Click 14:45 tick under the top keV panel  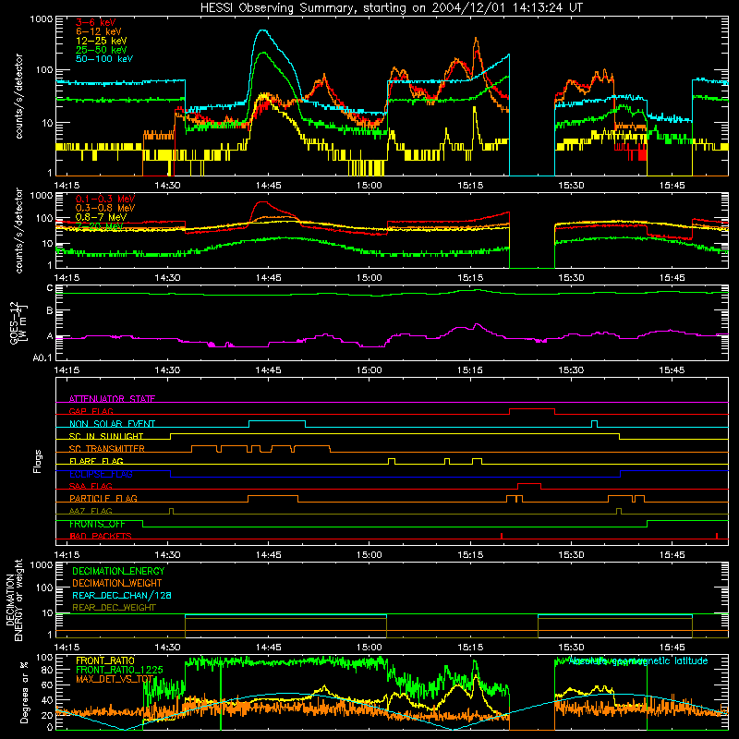click(268, 186)
